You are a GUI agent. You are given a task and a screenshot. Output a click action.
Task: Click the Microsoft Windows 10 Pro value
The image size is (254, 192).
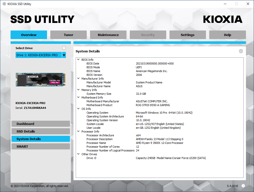point(164,113)
